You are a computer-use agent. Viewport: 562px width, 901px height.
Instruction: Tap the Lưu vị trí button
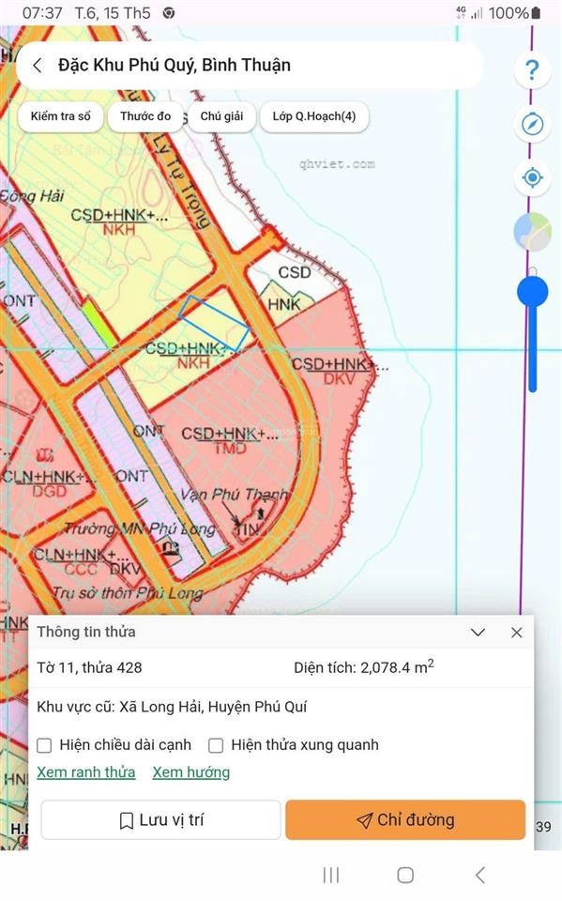coord(160,820)
